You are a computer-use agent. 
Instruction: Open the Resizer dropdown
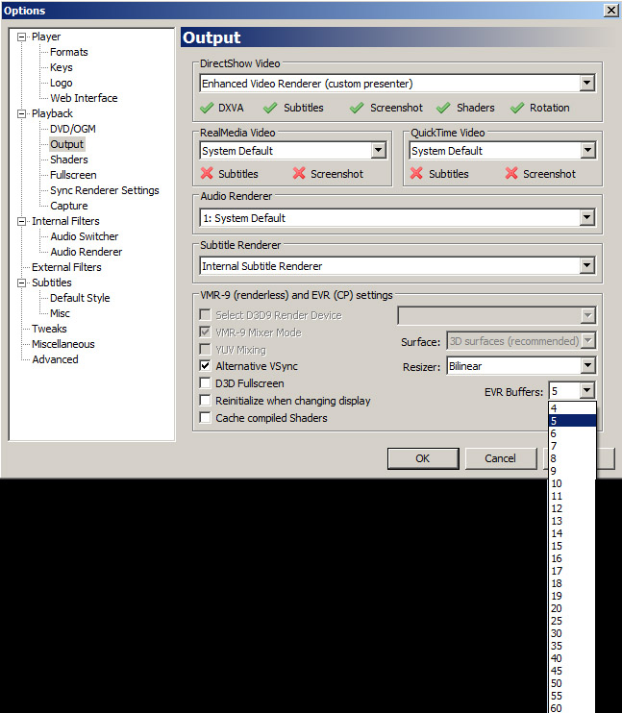coord(587,365)
